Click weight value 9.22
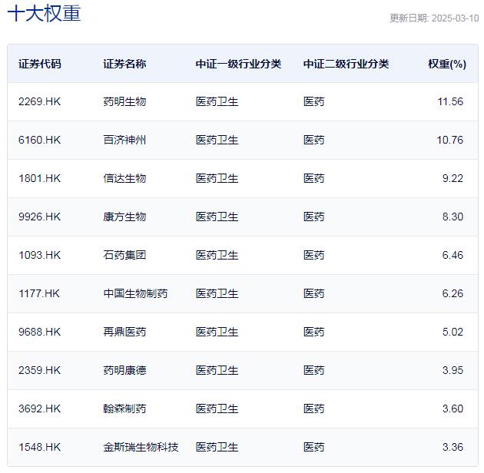 (x=453, y=178)
